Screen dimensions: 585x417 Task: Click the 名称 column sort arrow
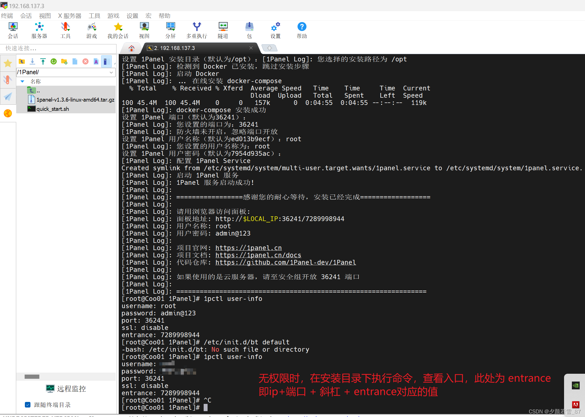23,82
